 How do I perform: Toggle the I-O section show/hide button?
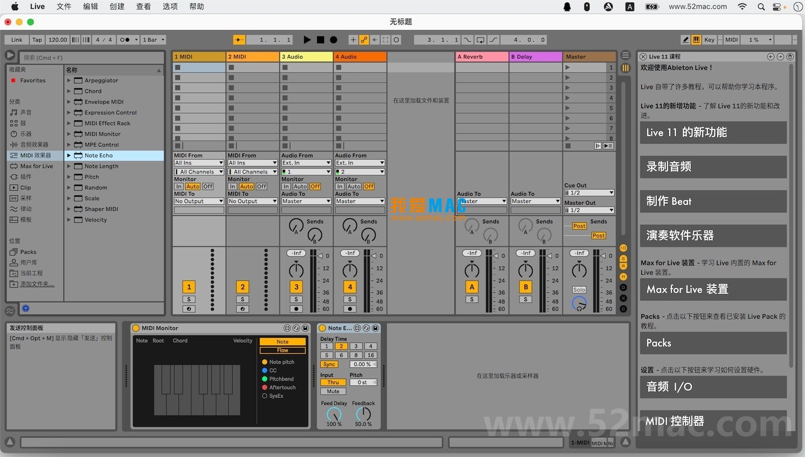click(x=624, y=248)
